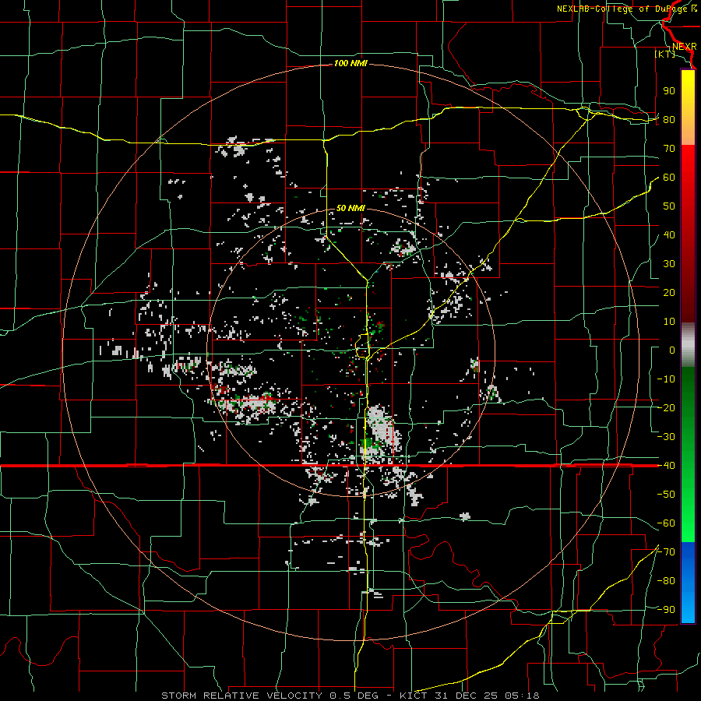Click the NEXR label above the color scale
This screenshot has width=701, height=701.
point(684,47)
